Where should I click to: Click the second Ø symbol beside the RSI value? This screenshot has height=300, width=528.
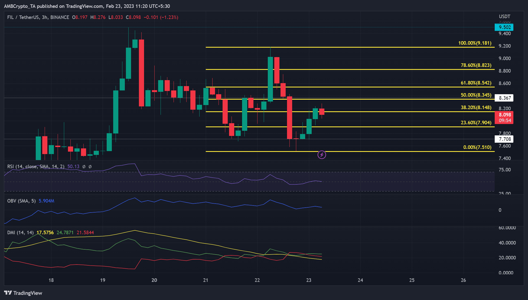(90, 167)
